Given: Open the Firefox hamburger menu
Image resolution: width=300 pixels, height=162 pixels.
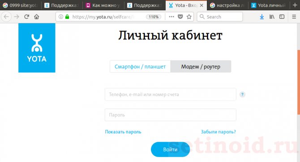Looking at the screenshot, I should tap(294, 17).
